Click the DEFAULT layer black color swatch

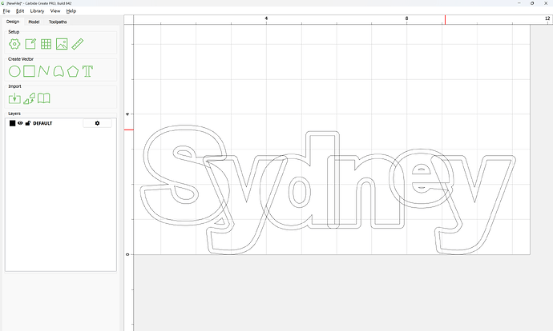click(x=12, y=123)
